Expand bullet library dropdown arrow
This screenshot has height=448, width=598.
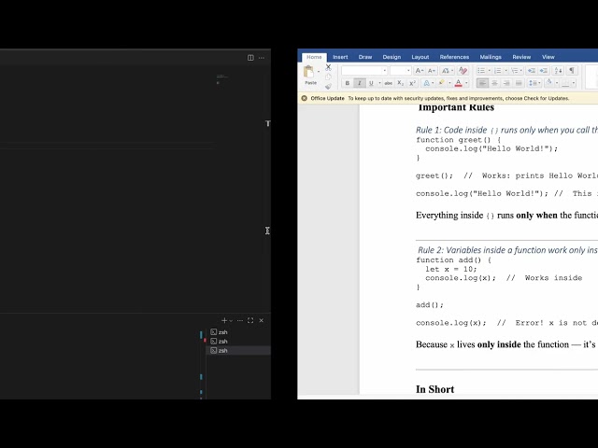489,71
